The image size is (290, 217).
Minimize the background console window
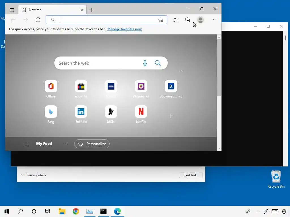(255, 26)
